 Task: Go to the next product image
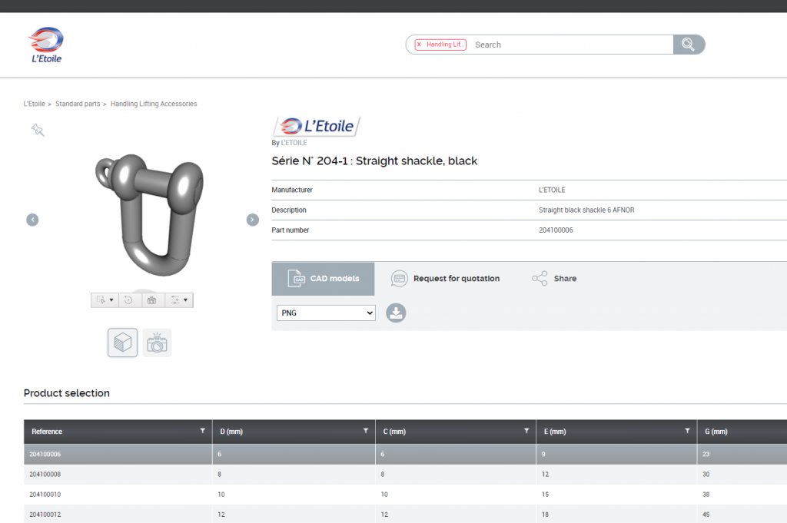[252, 220]
